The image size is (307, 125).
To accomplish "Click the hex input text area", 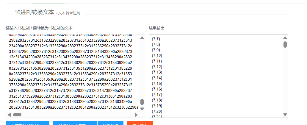I will pos(76,76).
